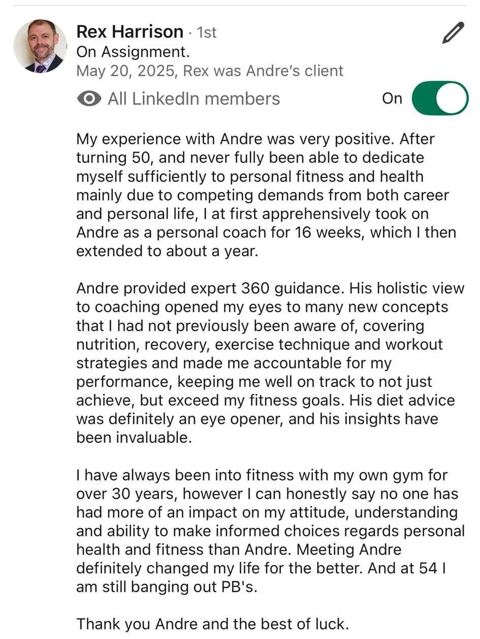Click the closing line "Thank you Andre"
Screen dimensions: 480x639
pyautogui.click(x=213, y=623)
